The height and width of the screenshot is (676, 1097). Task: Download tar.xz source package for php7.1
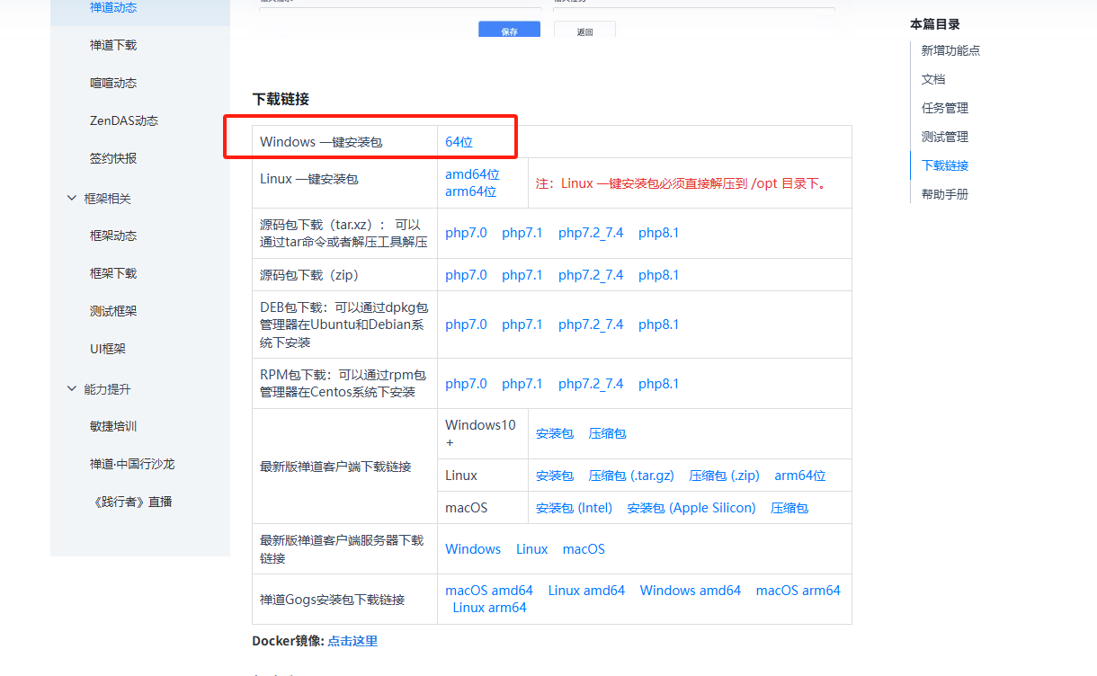click(x=522, y=233)
